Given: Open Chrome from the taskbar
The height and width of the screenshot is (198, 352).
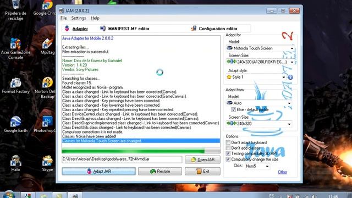Looking at the screenshot, I should [28, 195].
